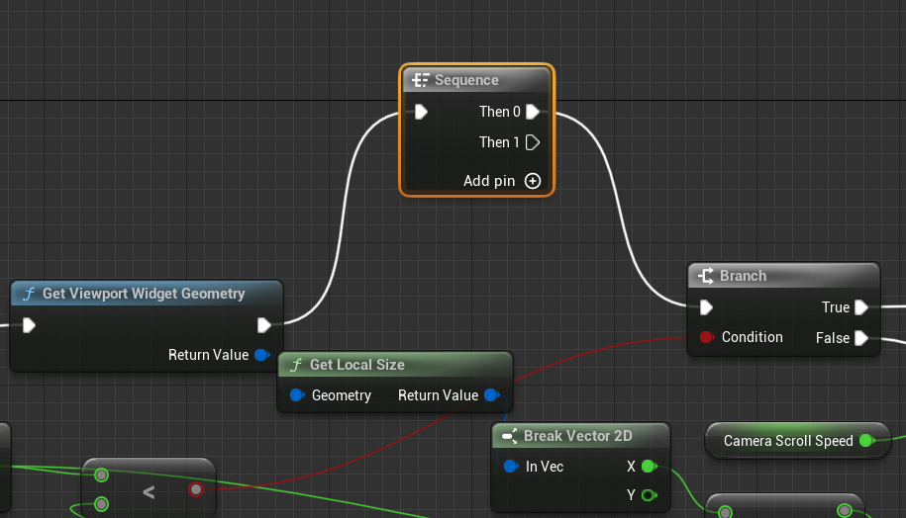Click the Y output pin of Break Vector

point(650,495)
